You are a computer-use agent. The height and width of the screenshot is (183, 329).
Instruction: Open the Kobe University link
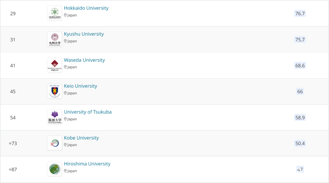coord(81,138)
